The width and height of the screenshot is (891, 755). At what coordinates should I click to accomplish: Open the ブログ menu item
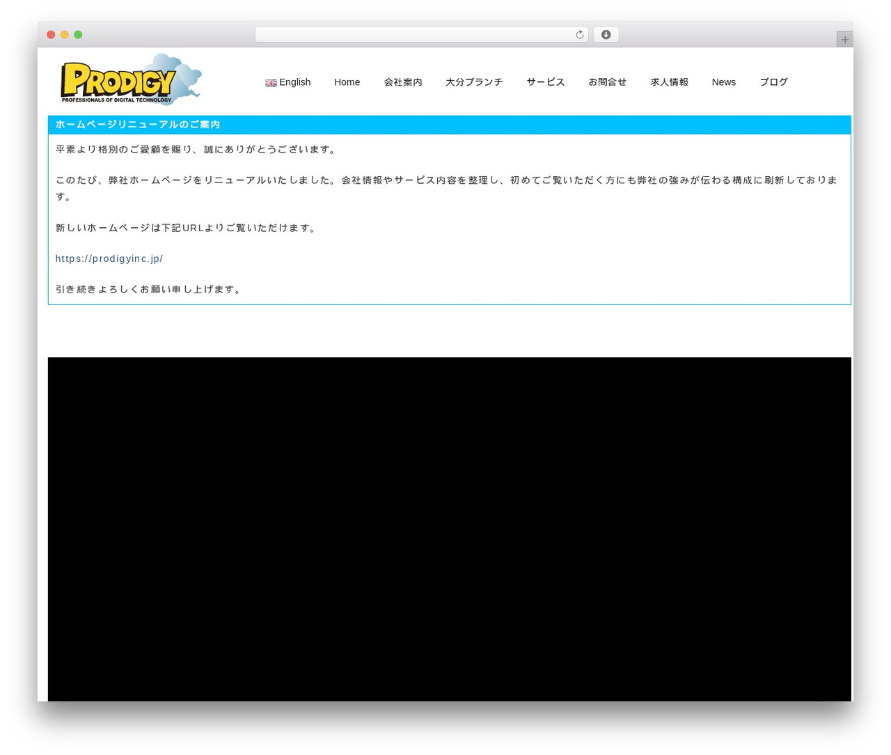tap(774, 82)
